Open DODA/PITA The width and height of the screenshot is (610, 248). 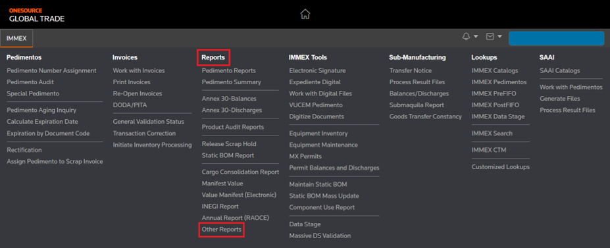coord(130,105)
